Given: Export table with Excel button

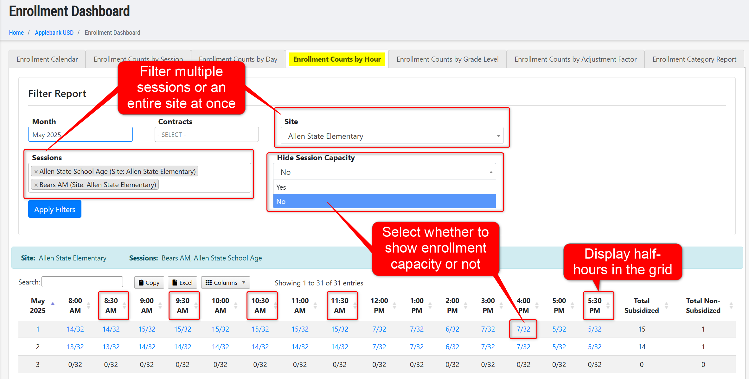Looking at the screenshot, I should pyautogui.click(x=182, y=283).
